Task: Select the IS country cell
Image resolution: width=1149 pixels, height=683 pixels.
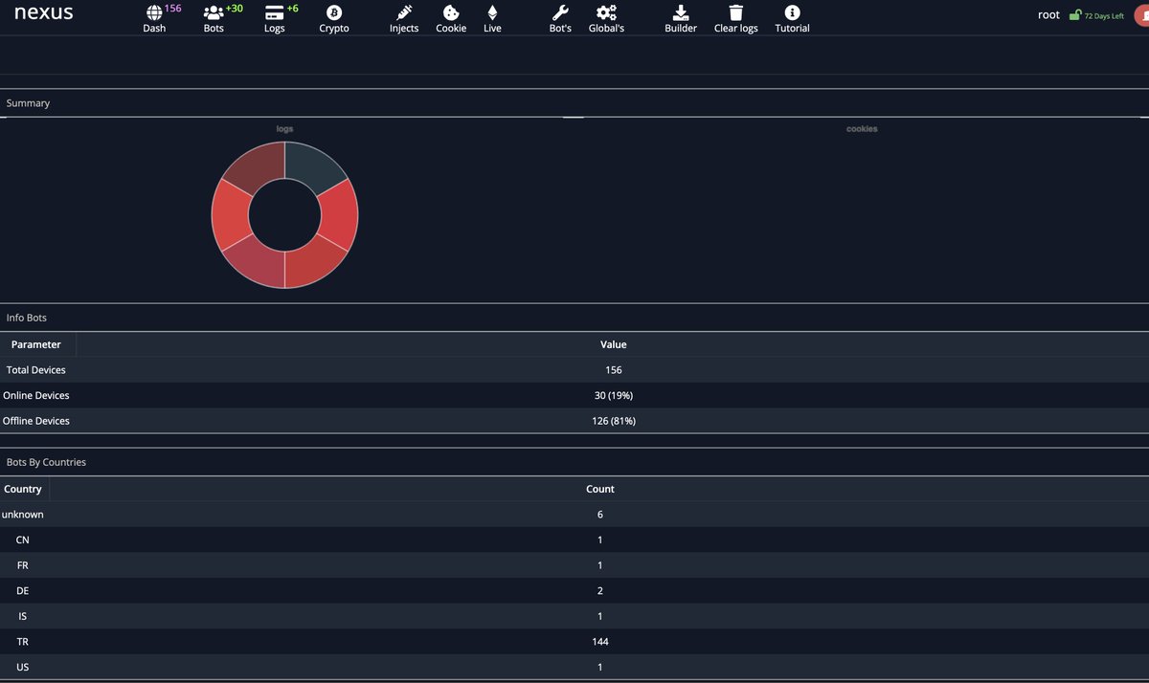Action: coord(23,616)
